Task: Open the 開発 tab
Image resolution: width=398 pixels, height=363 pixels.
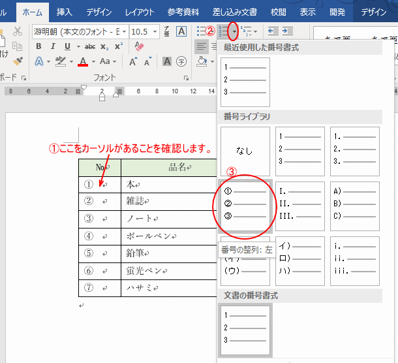Action: pos(337,12)
